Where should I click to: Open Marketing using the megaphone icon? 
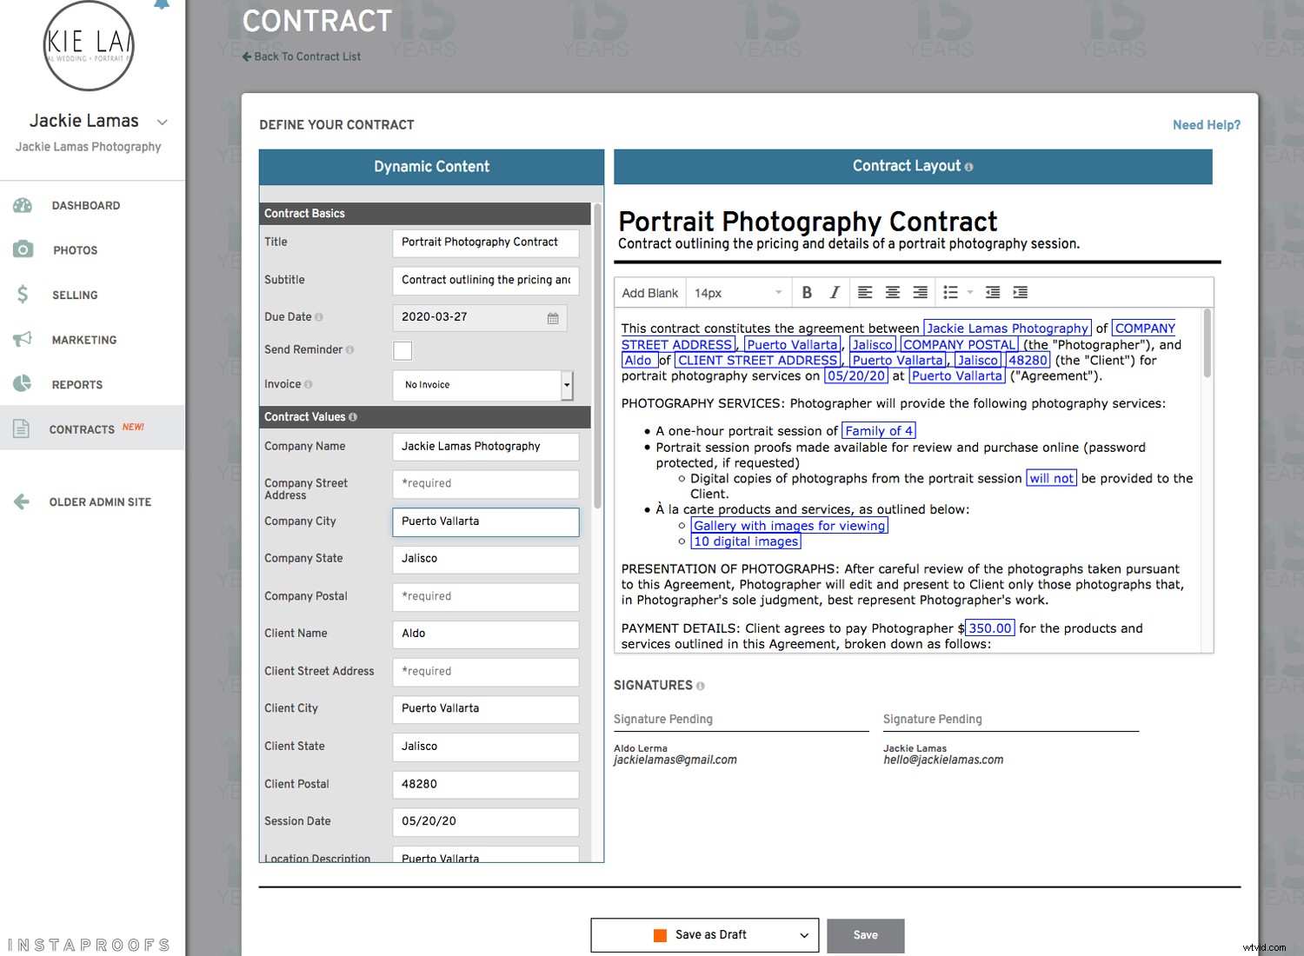[23, 340]
